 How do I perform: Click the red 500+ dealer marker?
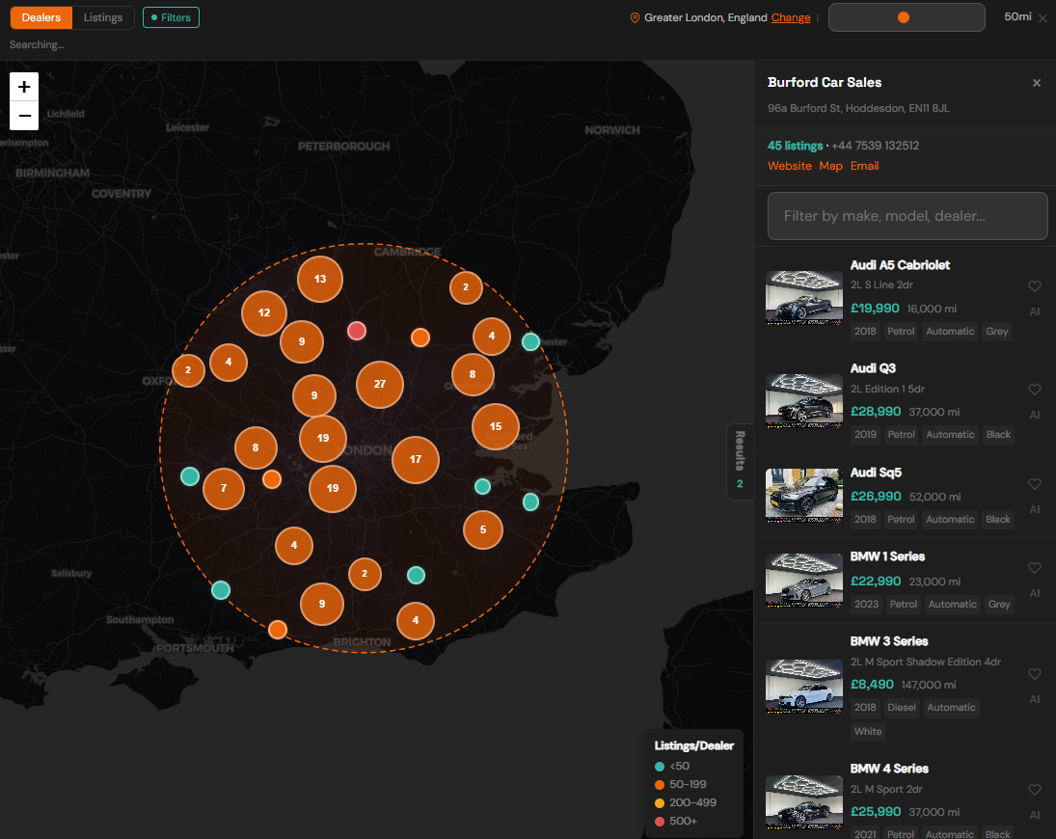[357, 331]
